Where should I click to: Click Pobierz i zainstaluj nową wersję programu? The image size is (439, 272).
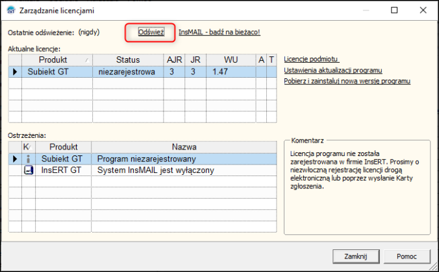click(x=347, y=81)
